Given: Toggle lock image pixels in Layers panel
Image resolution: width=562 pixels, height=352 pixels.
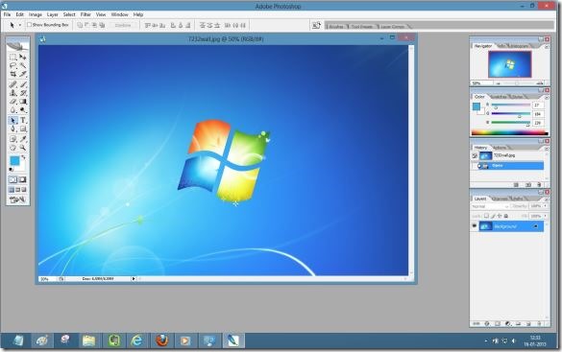Looking at the screenshot, I should point(493,216).
